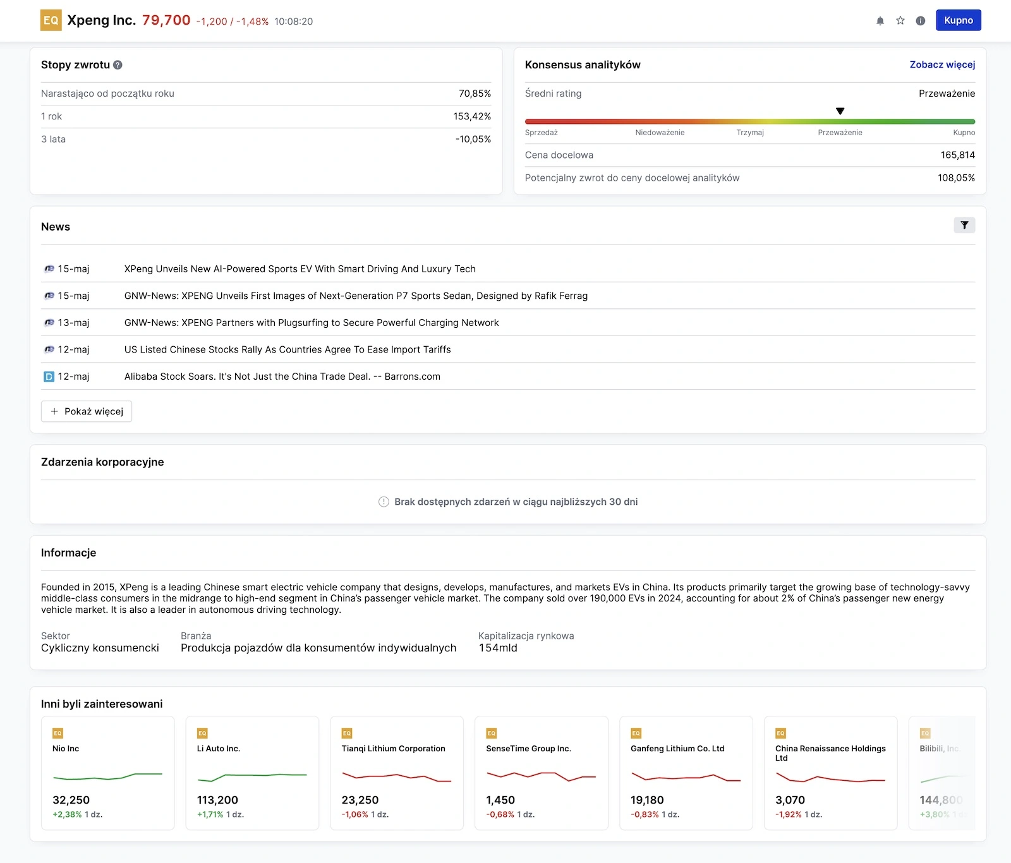Read Alibaba Stock Soars Barrons article

click(x=282, y=377)
